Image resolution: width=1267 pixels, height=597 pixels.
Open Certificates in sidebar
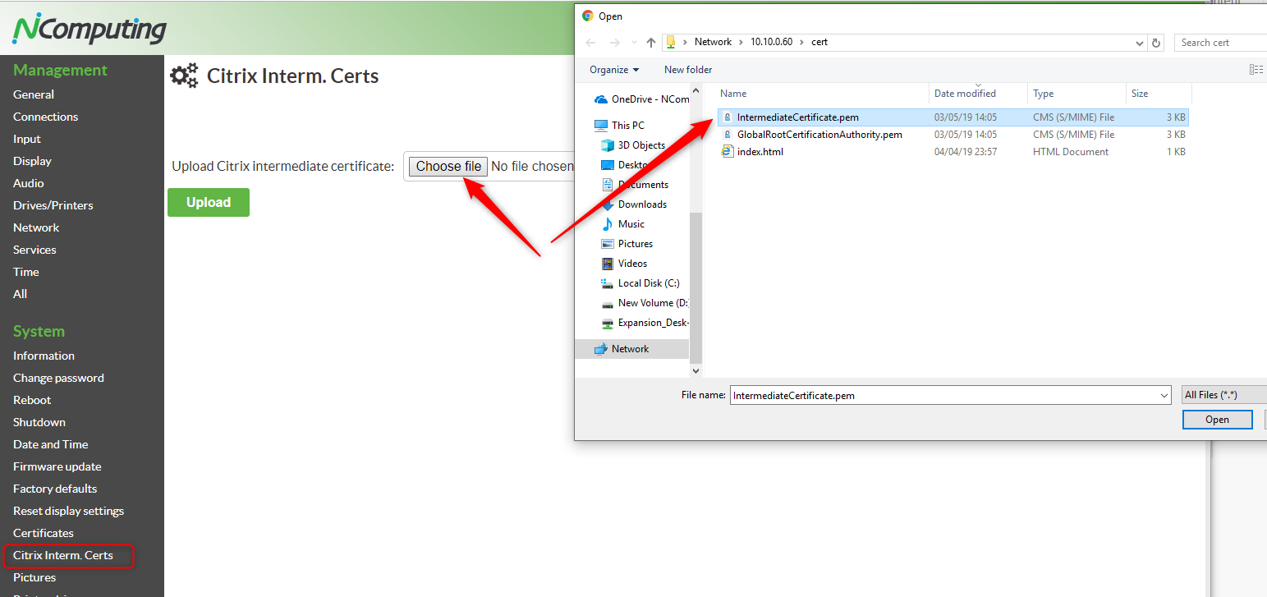(x=44, y=533)
